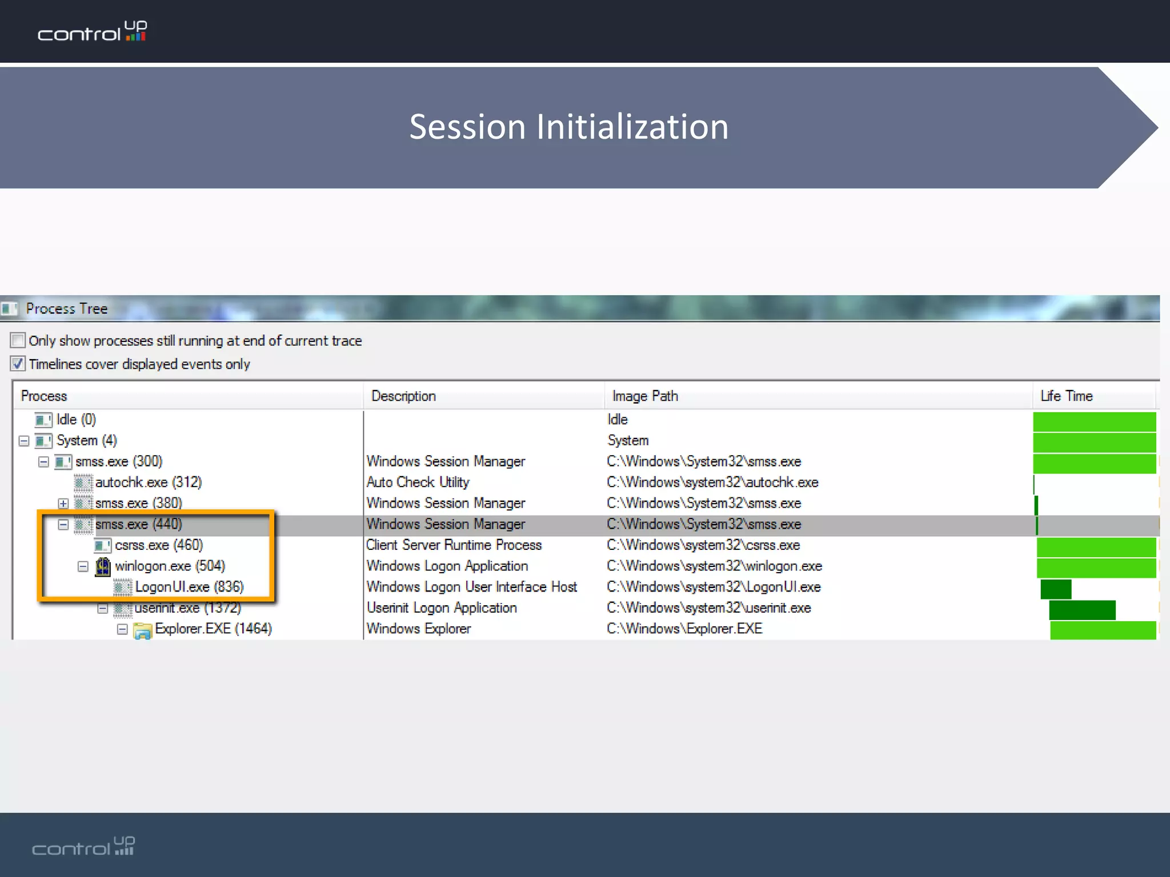1170x877 pixels.
Task: Click the Idle (0) process icon
Action: click(43, 420)
